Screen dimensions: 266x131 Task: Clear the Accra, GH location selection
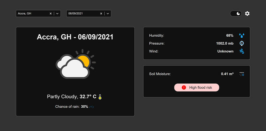pyautogui.click(x=51, y=14)
